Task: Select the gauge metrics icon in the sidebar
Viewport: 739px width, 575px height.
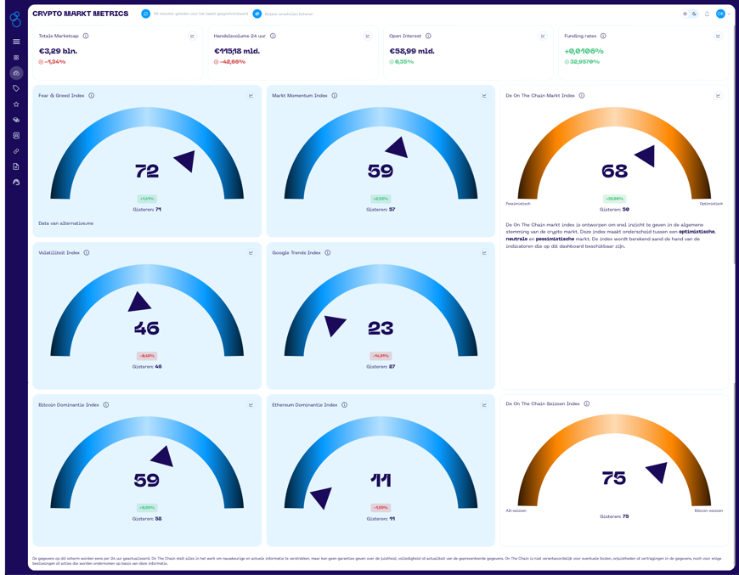Action: 15,72
